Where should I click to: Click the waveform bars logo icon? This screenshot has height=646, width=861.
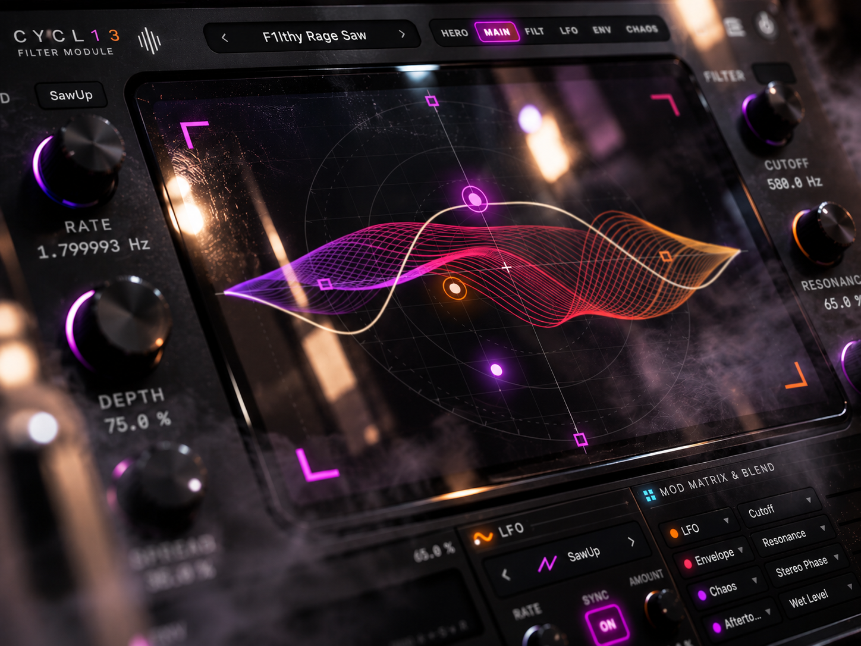pyautogui.click(x=149, y=40)
